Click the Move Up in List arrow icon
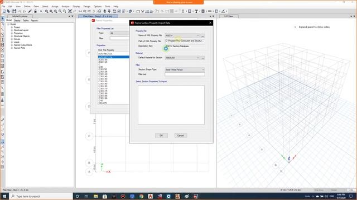357x200 pixels. point(105,11)
